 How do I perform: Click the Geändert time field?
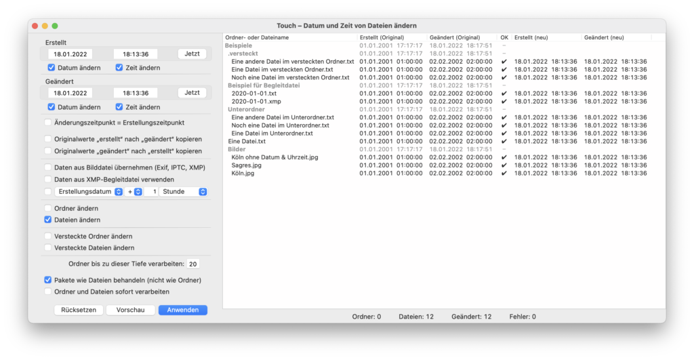pyautogui.click(x=136, y=93)
